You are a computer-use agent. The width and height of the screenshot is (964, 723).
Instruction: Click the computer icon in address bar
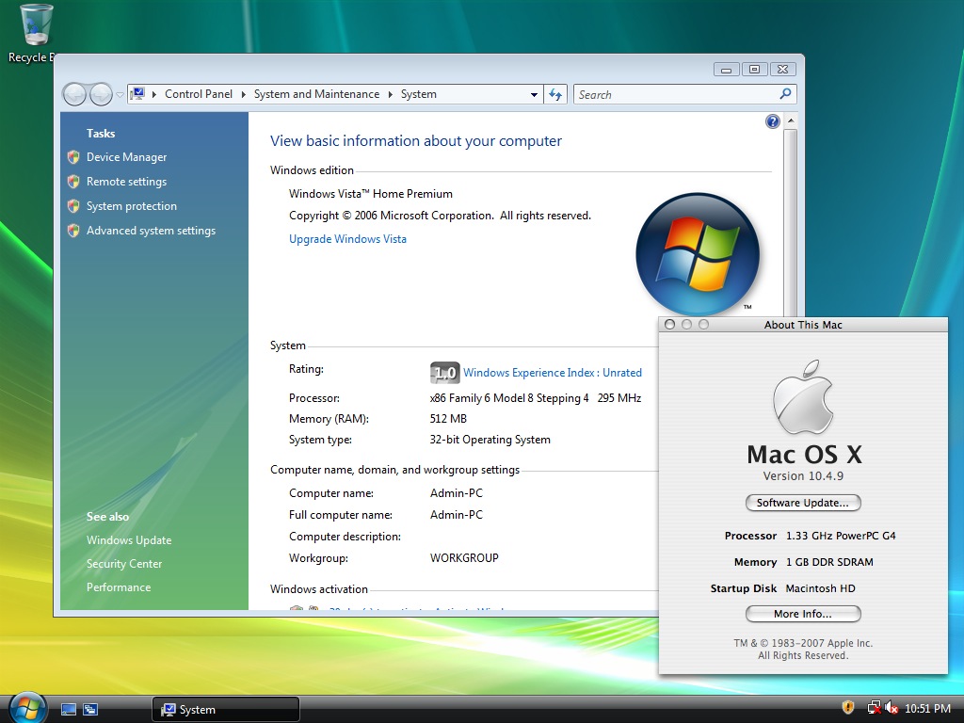click(137, 94)
